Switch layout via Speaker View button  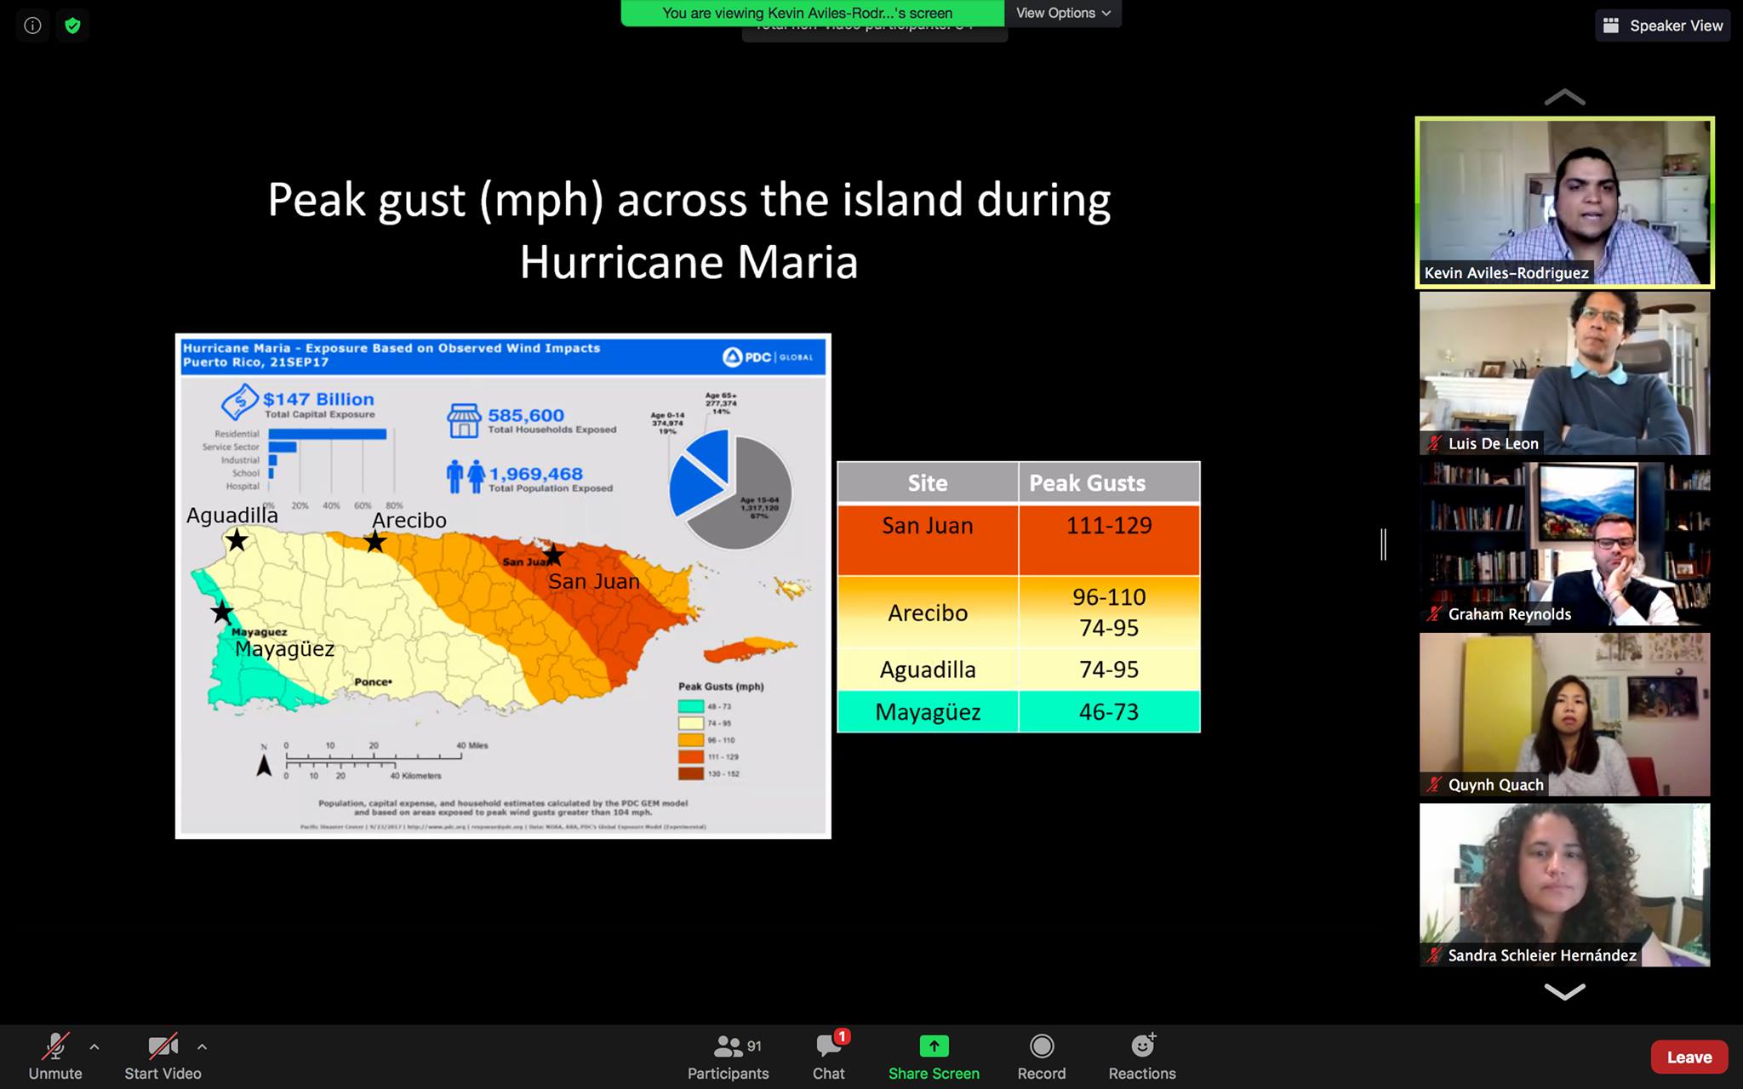pyautogui.click(x=1663, y=26)
